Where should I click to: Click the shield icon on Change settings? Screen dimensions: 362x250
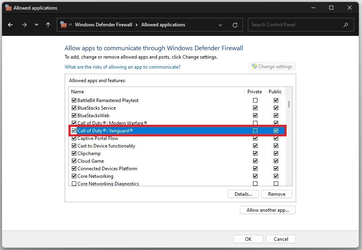(254, 67)
